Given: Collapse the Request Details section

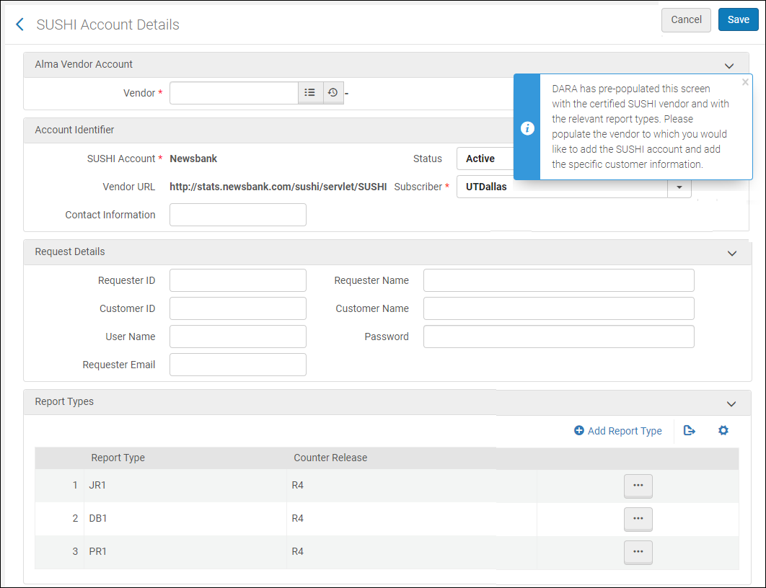Looking at the screenshot, I should (x=732, y=253).
